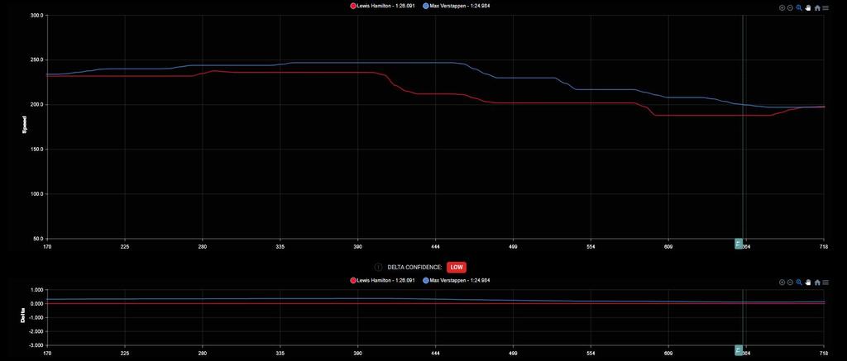Click the Delta Confidence info icon
Image resolution: width=847 pixels, height=361 pixels.
[378, 267]
